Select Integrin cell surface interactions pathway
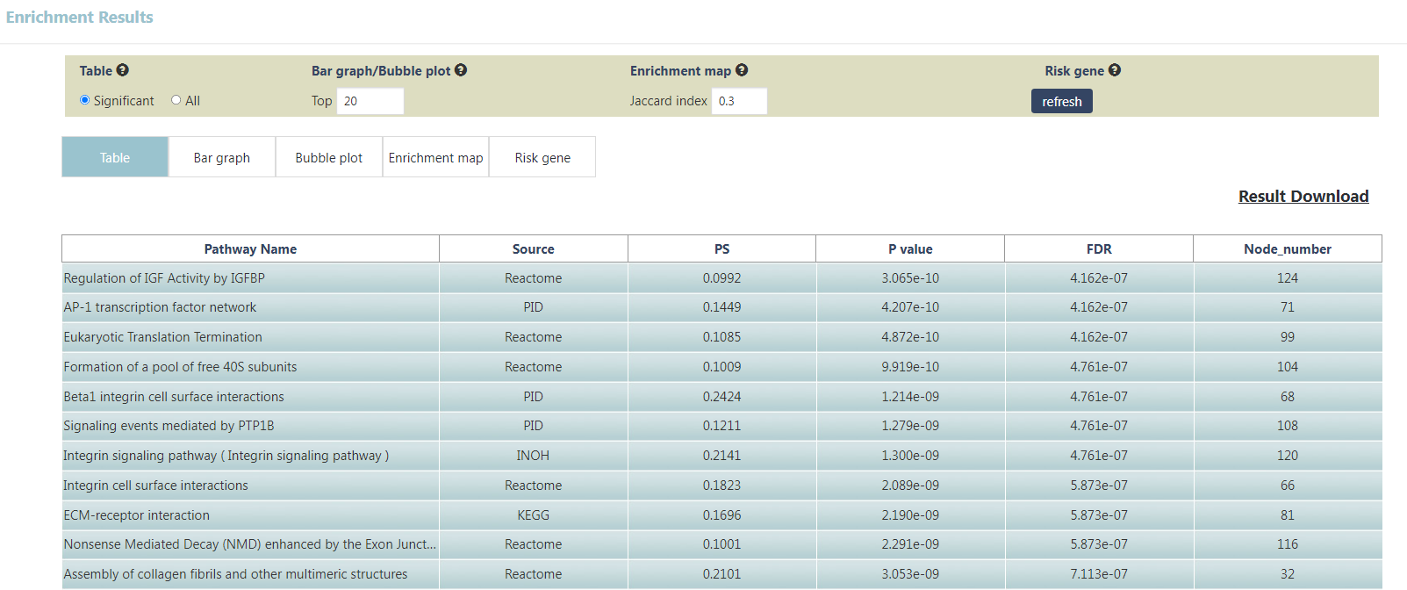Image resolution: width=1407 pixels, height=590 pixels. click(x=155, y=486)
